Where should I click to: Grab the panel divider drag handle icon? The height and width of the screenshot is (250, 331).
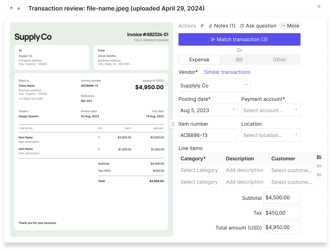coord(173,124)
